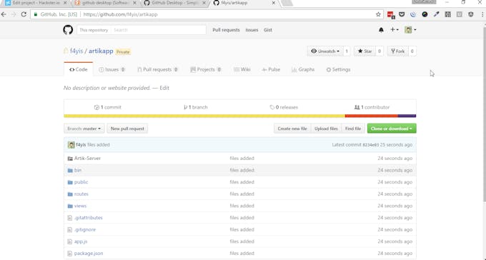Open Gist in top navigation
The image size is (486, 260).
(268, 30)
